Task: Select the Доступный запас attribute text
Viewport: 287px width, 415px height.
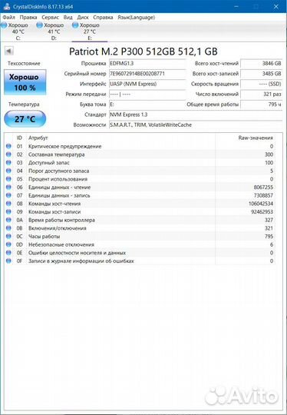Action: [49, 163]
